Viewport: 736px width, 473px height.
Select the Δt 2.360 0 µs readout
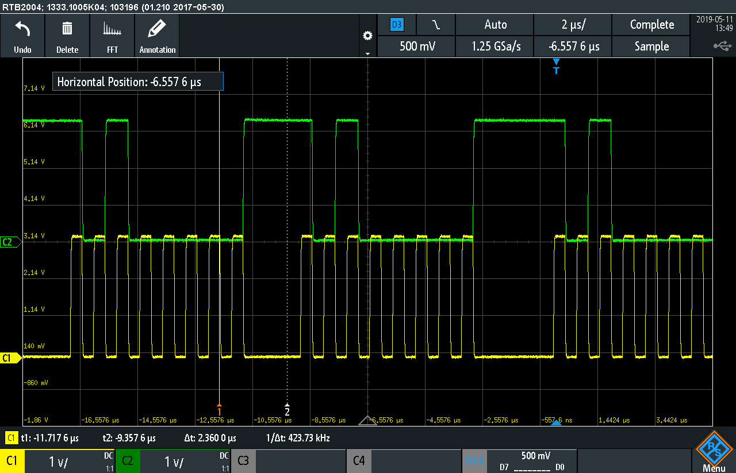pyautogui.click(x=210, y=438)
